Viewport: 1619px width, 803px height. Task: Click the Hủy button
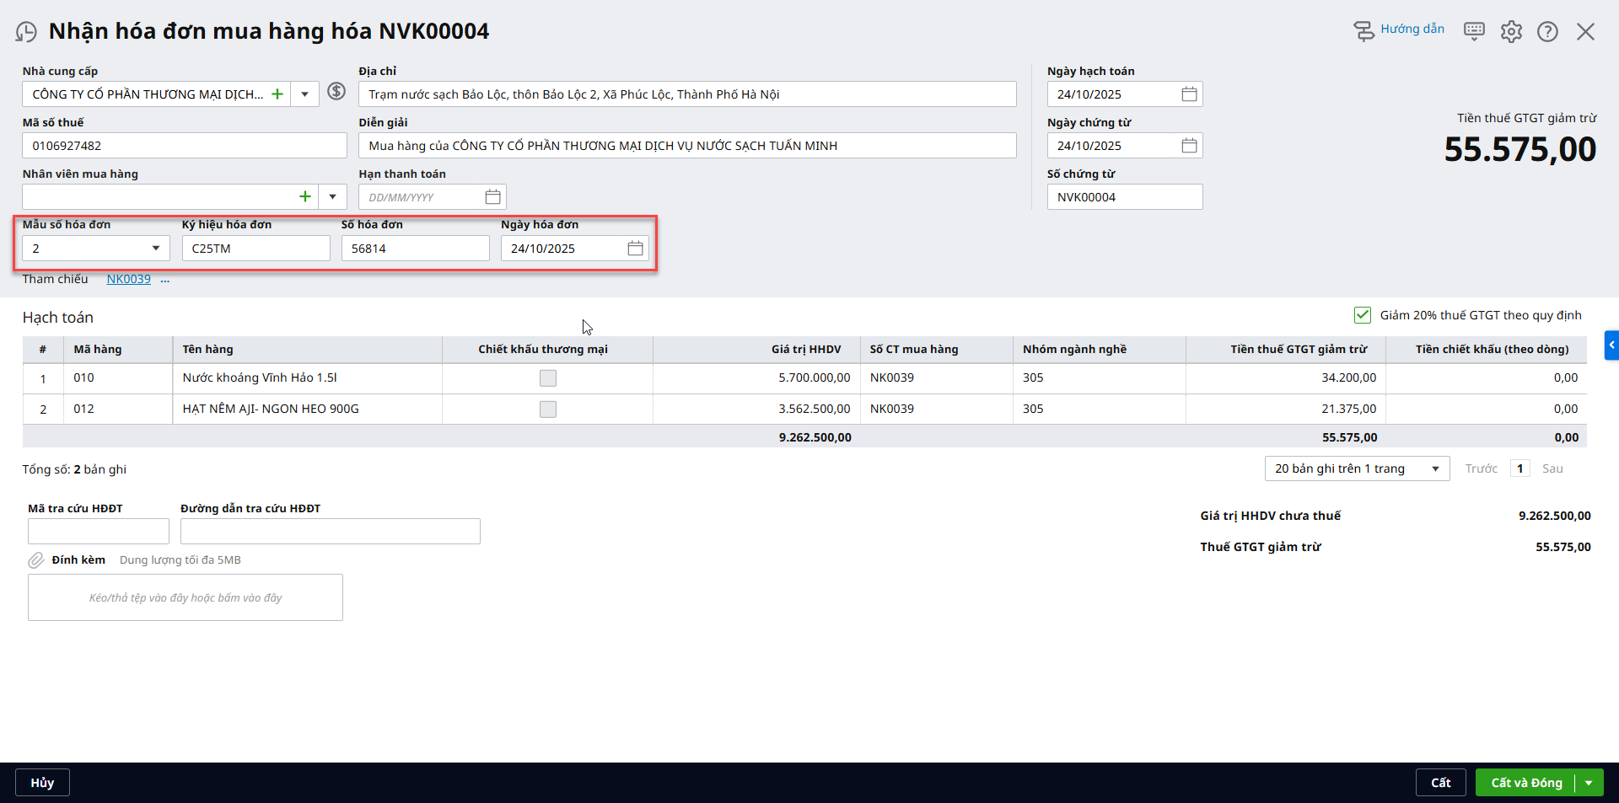42,783
